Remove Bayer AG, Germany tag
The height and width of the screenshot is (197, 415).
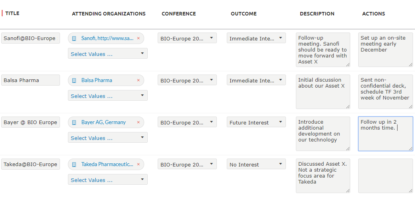point(138,122)
